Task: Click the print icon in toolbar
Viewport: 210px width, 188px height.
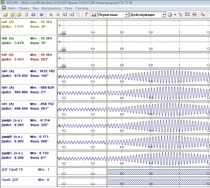Action: (x=33, y=15)
